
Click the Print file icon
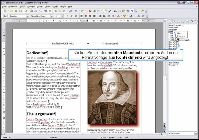[36, 11]
